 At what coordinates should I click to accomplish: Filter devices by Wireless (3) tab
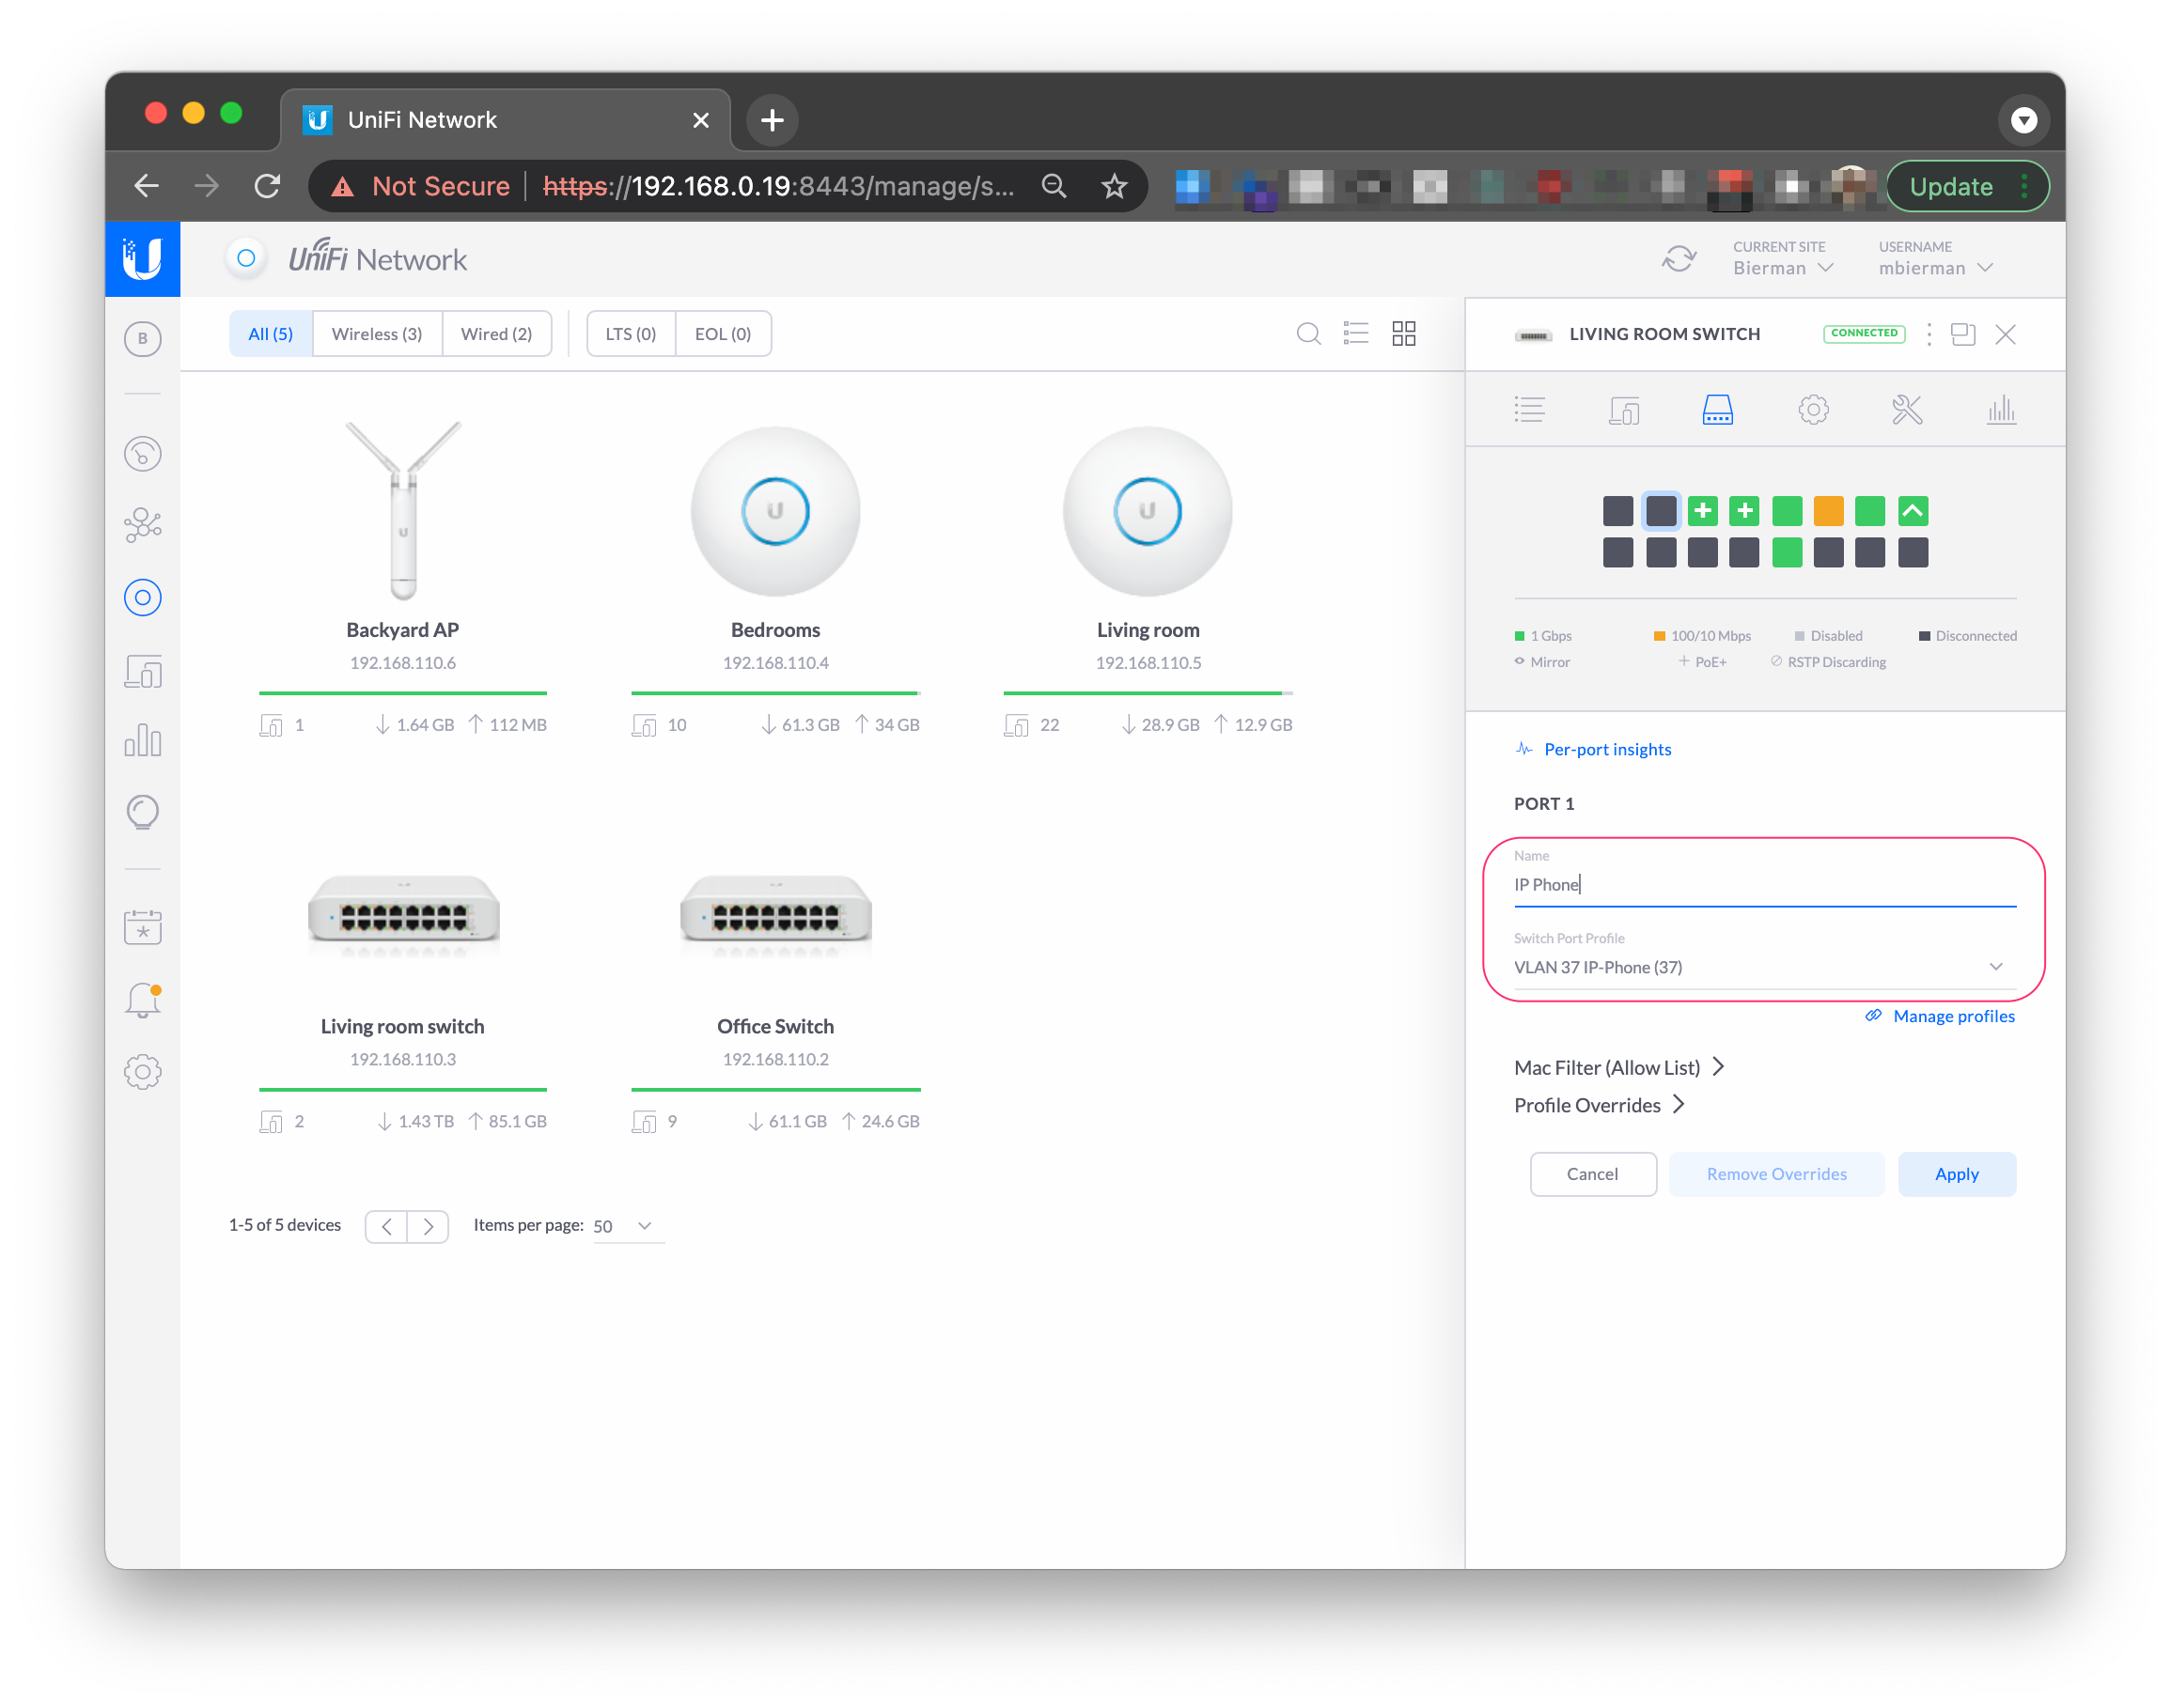click(x=376, y=334)
